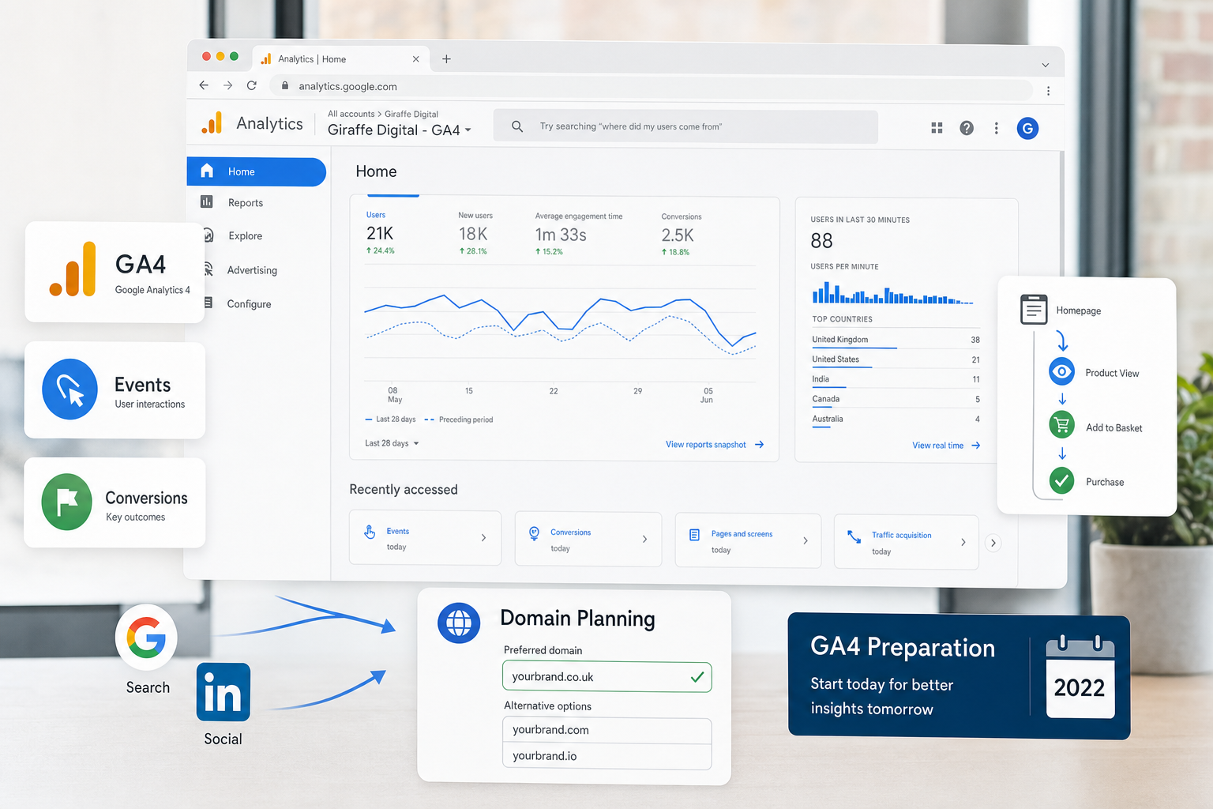The width and height of the screenshot is (1213, 809).
Task: Select the New users metric
Action: pos(475,233)
